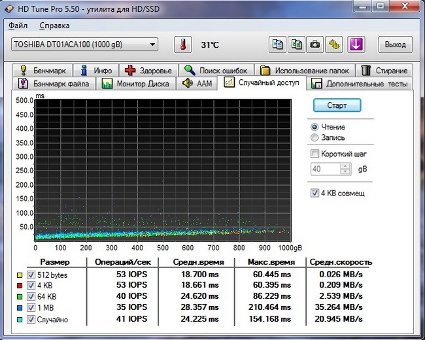
Task: Toggle the 4 KB совмещ checkbox
Action: (315, 194)
